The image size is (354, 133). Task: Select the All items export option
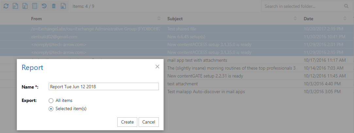(51, 101)
